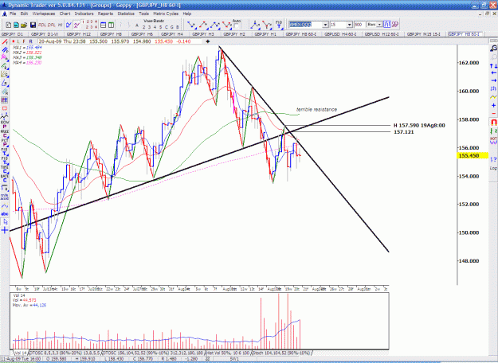
Task: Select Wave Bands option A
Action: (x=137, y=26)
